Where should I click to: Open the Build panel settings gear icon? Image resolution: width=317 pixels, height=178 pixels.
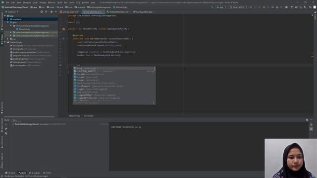pyautogui.click(x=307, y=120)
